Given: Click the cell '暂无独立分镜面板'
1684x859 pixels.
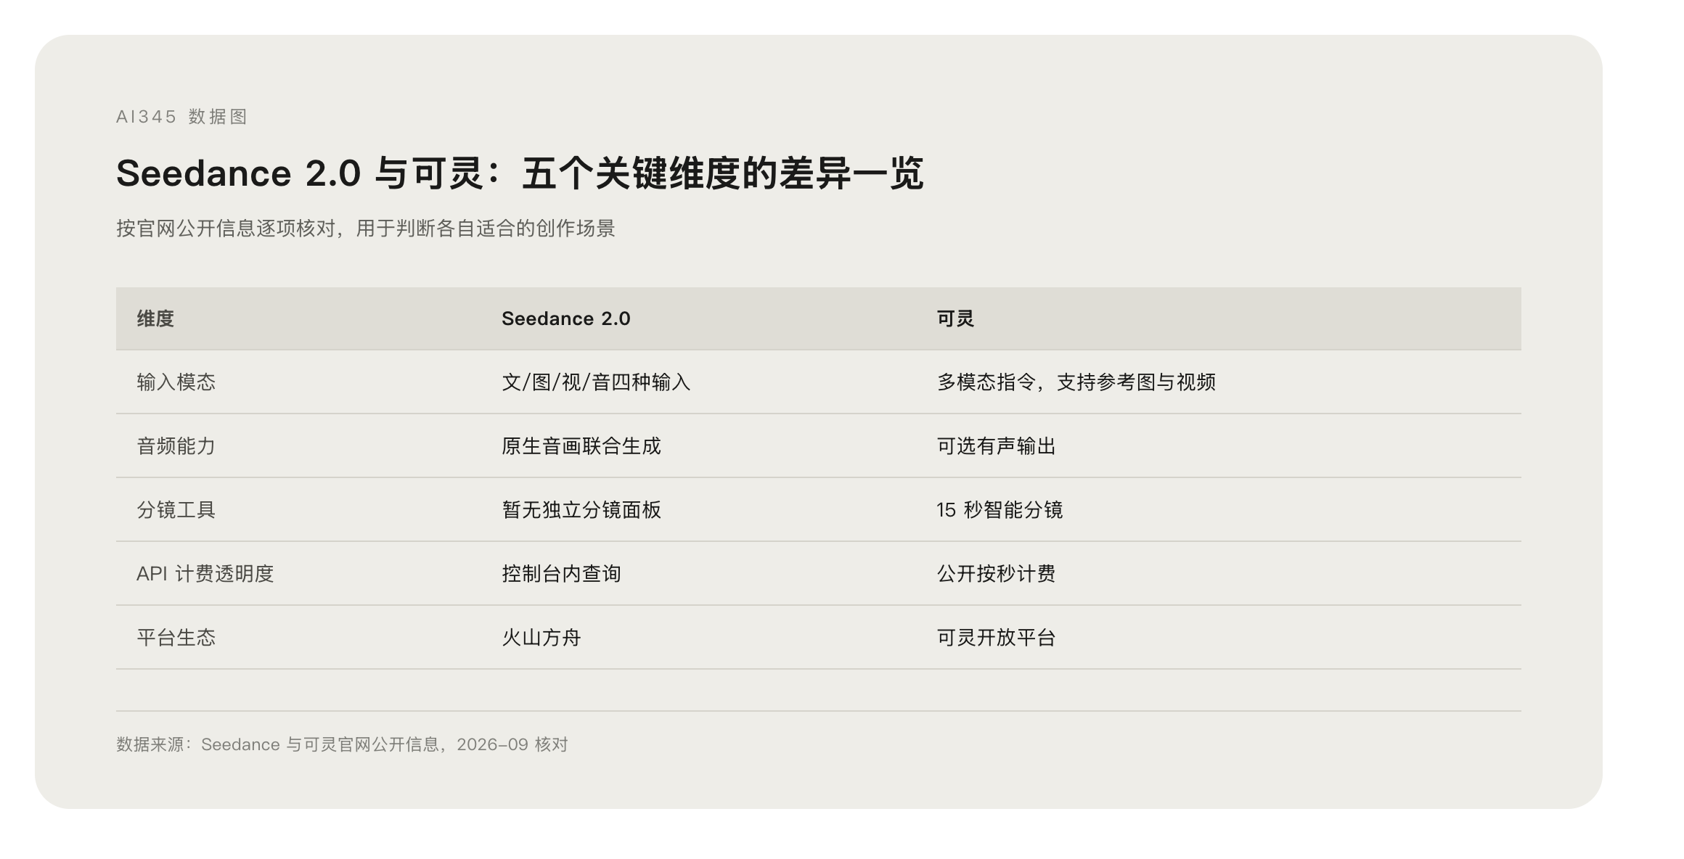Looking at the screenshot, I should (581, 510).
